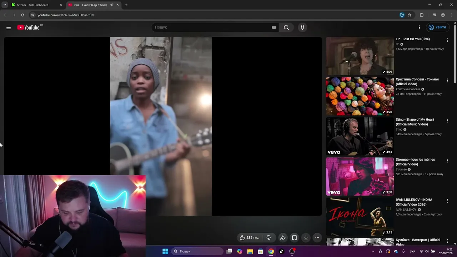The image size is (457, 257).
Task: Switch the УКР keyboard language indicator
Action: (413, 251)
